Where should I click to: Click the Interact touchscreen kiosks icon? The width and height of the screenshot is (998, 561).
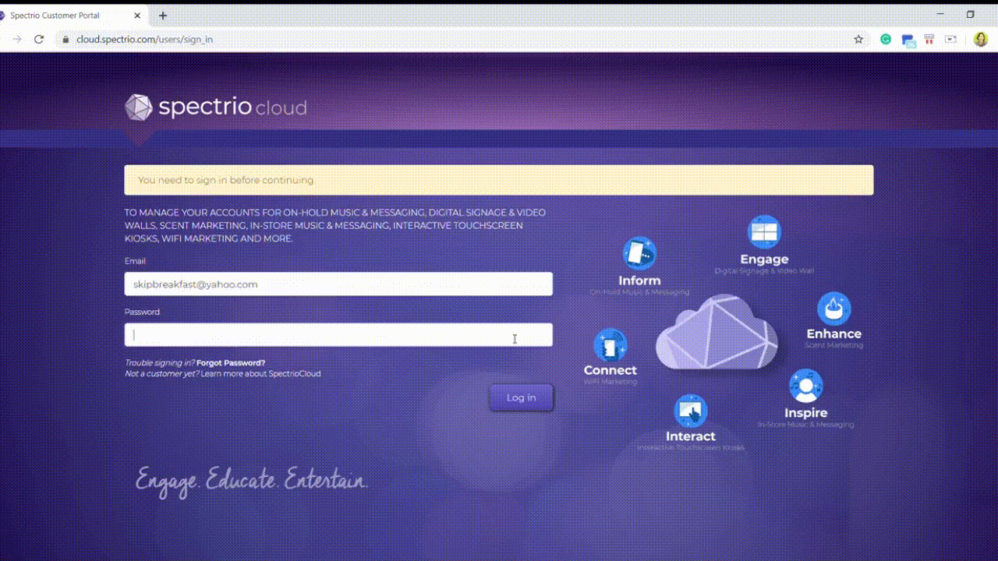pos(690,411)
